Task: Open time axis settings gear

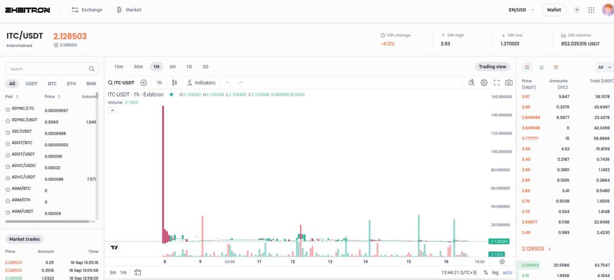Action: pyautogui.click(x=502, y=262)
